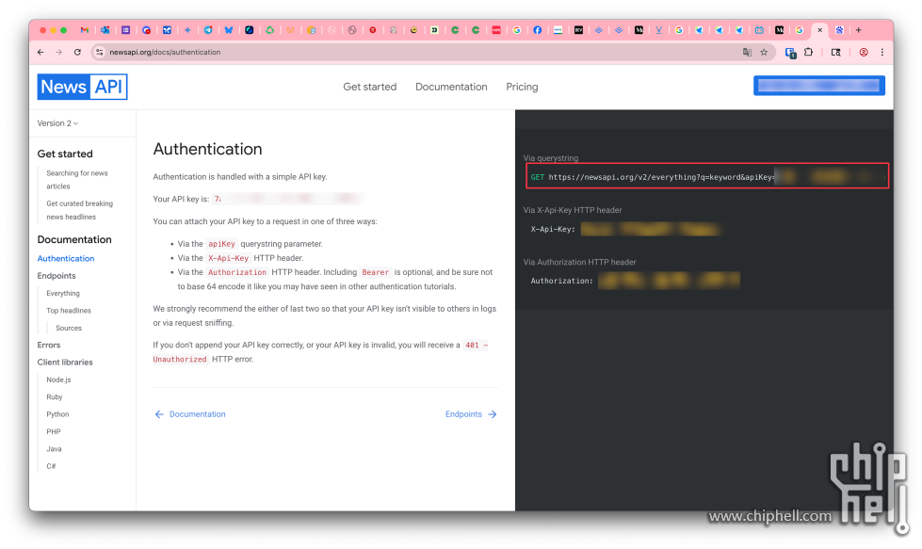Open the Errors page in sidebar

49,345
